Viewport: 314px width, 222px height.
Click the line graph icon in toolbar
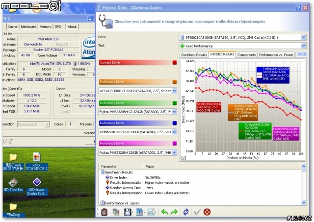(151, 212)
